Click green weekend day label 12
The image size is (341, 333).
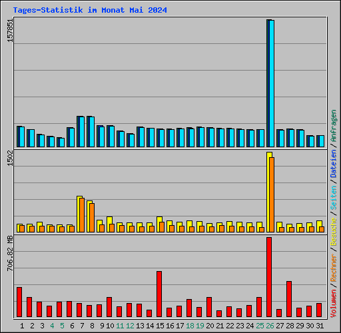(x=130, y=326)
